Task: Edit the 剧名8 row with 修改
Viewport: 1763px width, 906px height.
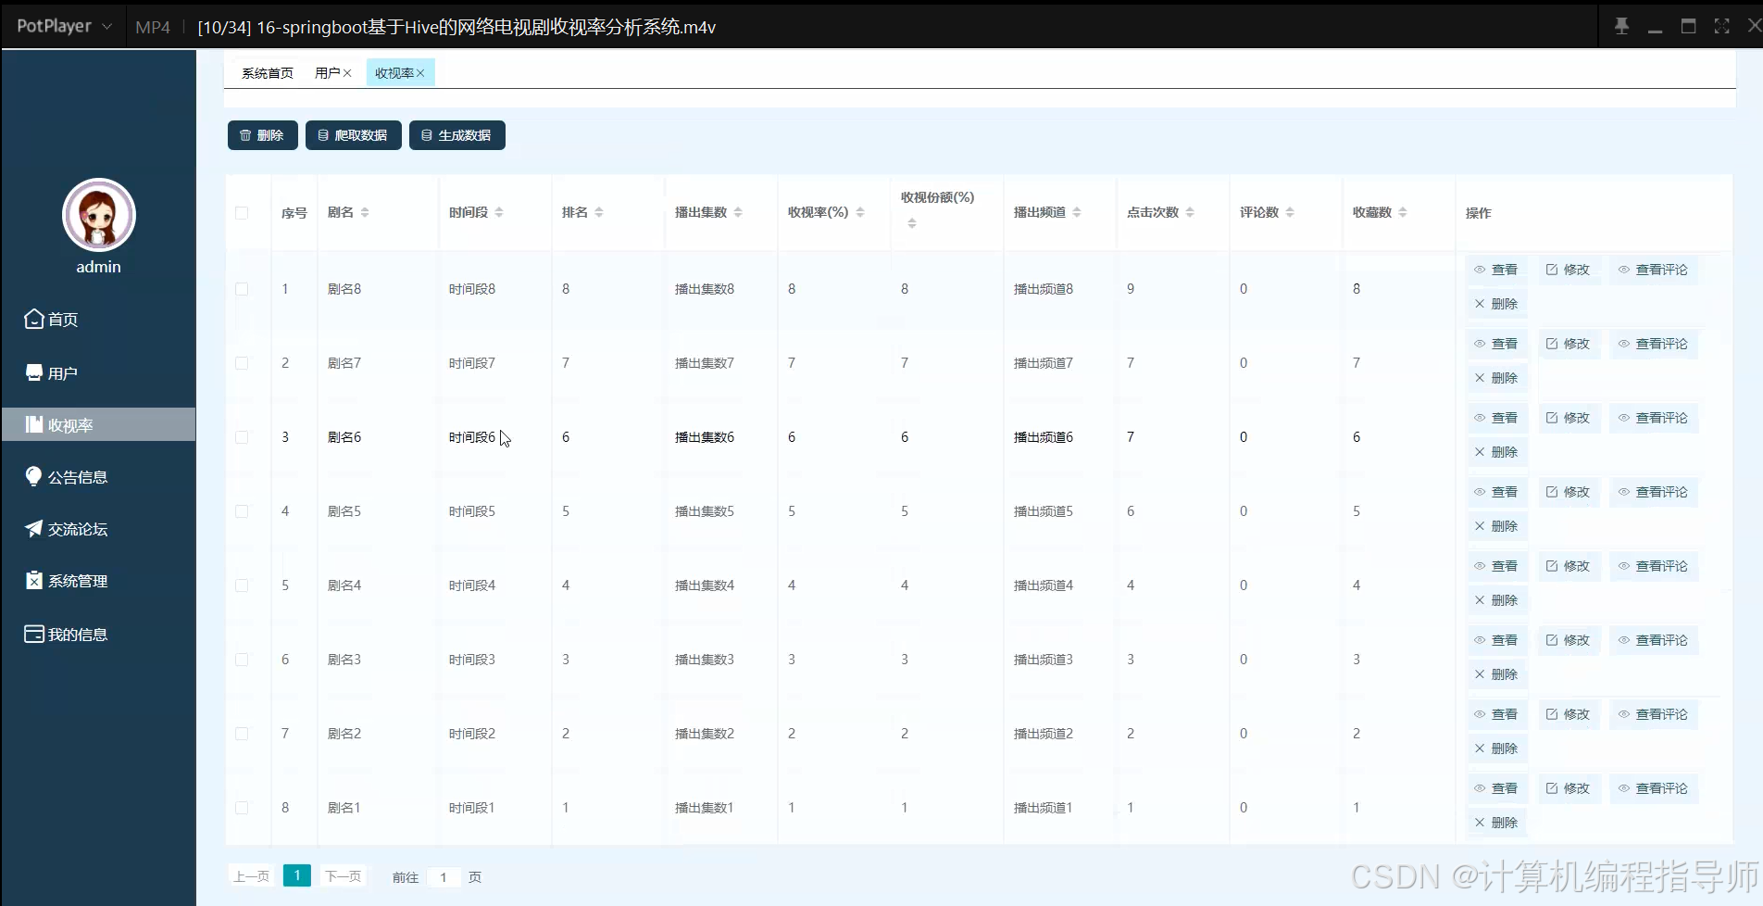Action: tap(1568, 270)
